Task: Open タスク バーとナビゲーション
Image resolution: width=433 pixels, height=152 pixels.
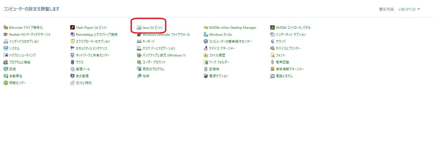Action: 156,48
